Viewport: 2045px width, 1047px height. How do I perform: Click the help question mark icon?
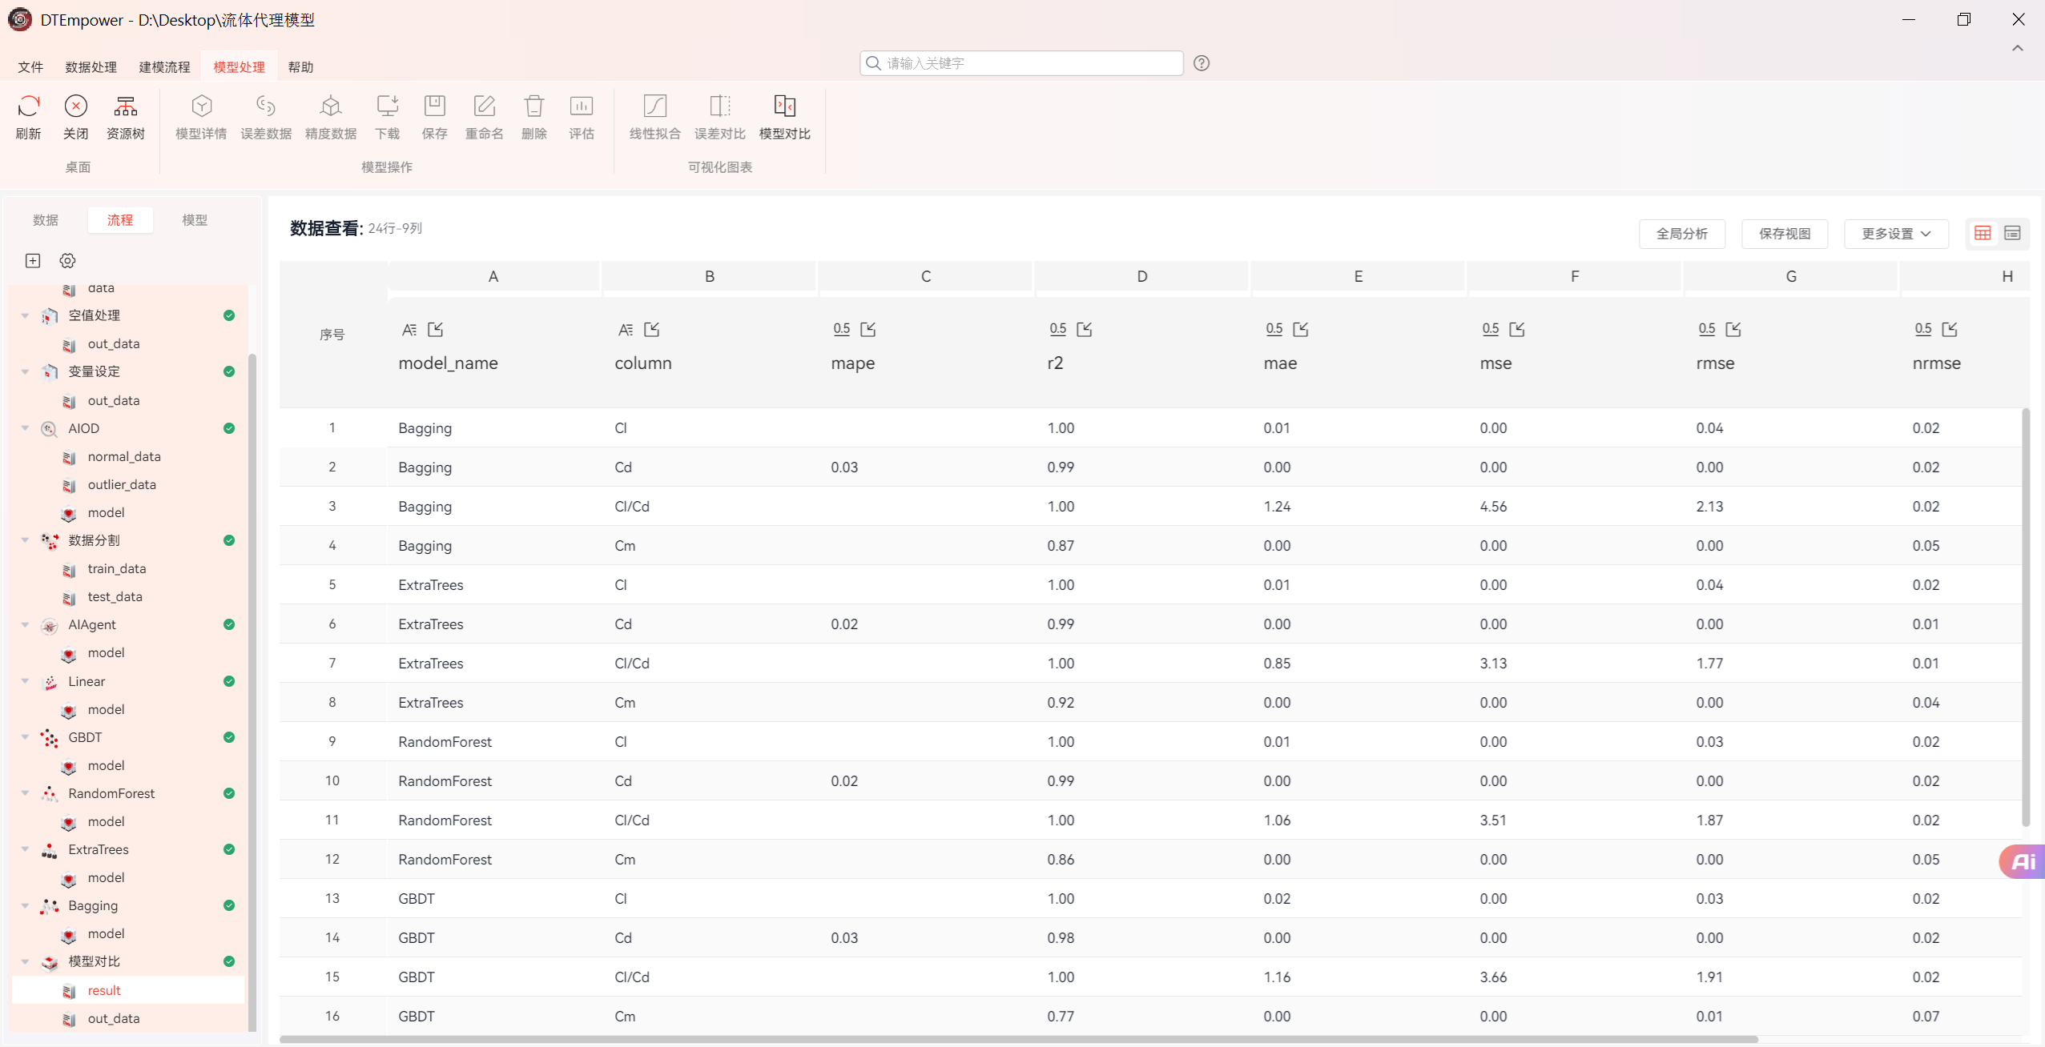point(1201,63)
